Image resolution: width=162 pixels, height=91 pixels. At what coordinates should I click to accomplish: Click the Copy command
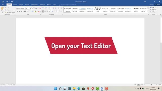coord(7,10)
